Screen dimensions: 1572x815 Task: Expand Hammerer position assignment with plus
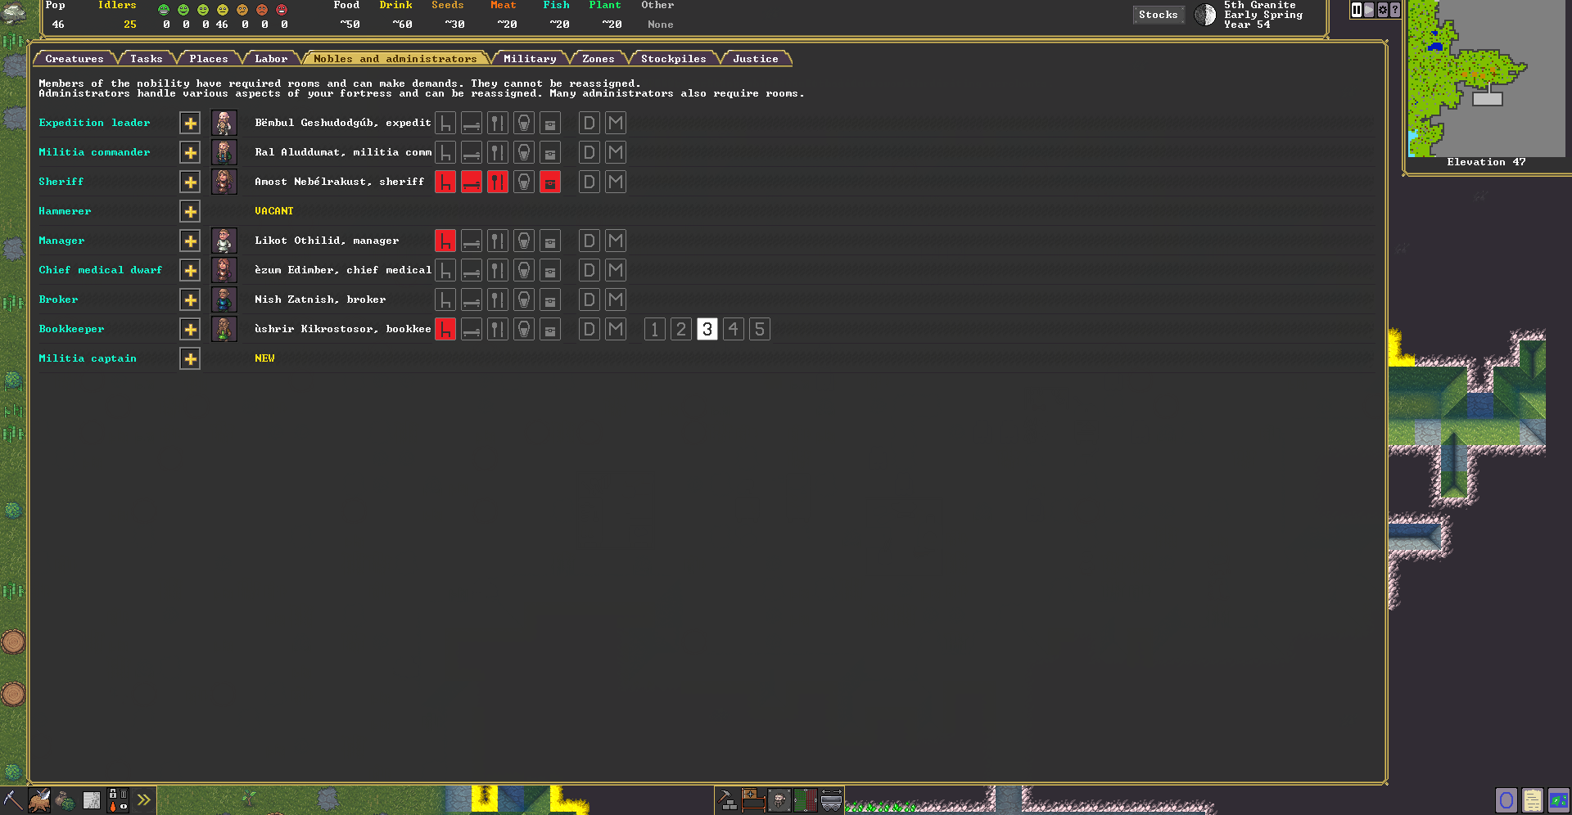[190, 211]
